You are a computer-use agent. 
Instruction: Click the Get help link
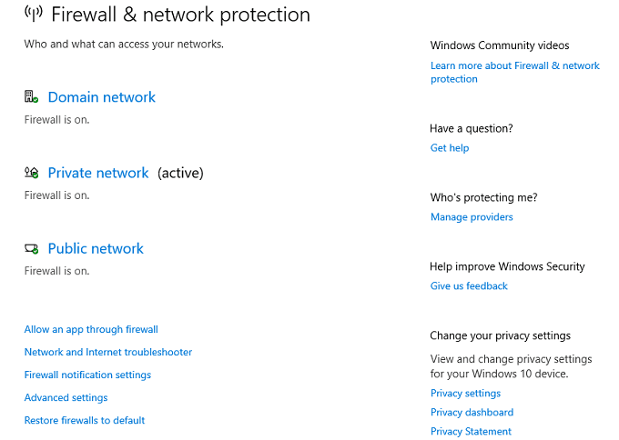point(450,147)
